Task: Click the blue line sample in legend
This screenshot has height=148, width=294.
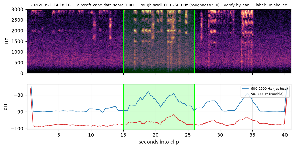Action: point(246,89)
